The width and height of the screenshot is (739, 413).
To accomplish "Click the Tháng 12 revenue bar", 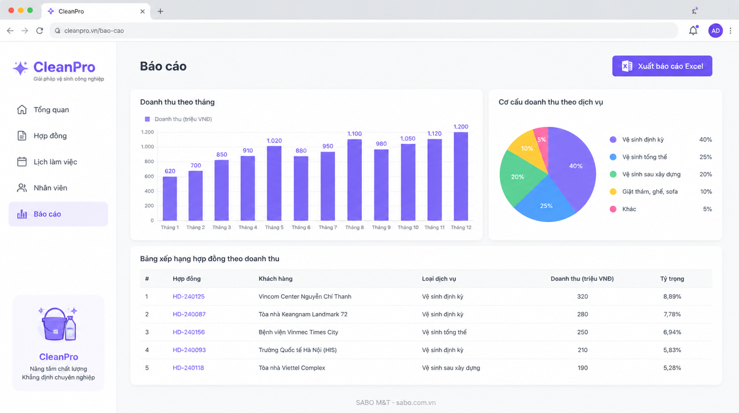I will (x=461, y=176).
